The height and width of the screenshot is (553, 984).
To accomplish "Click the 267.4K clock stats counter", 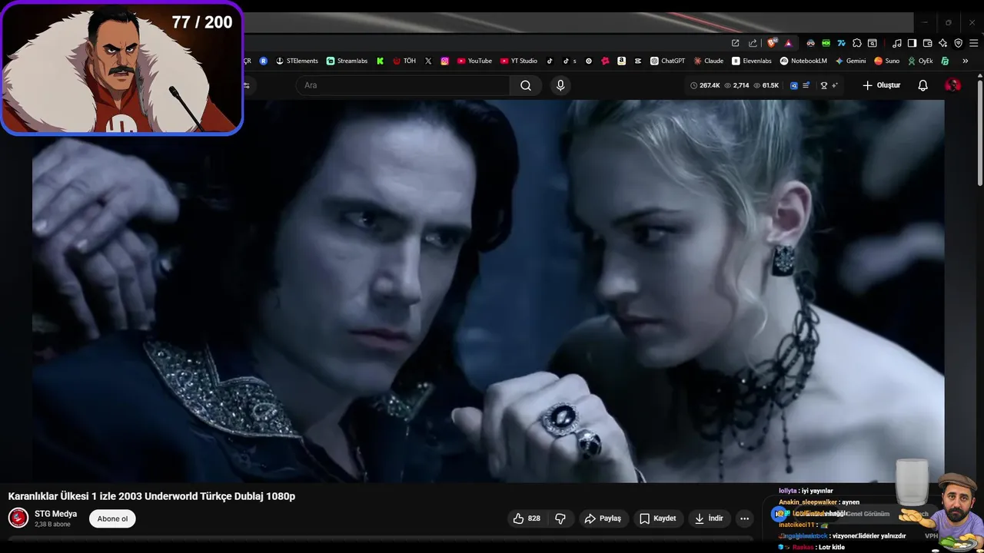I will [x=705, y=85].
